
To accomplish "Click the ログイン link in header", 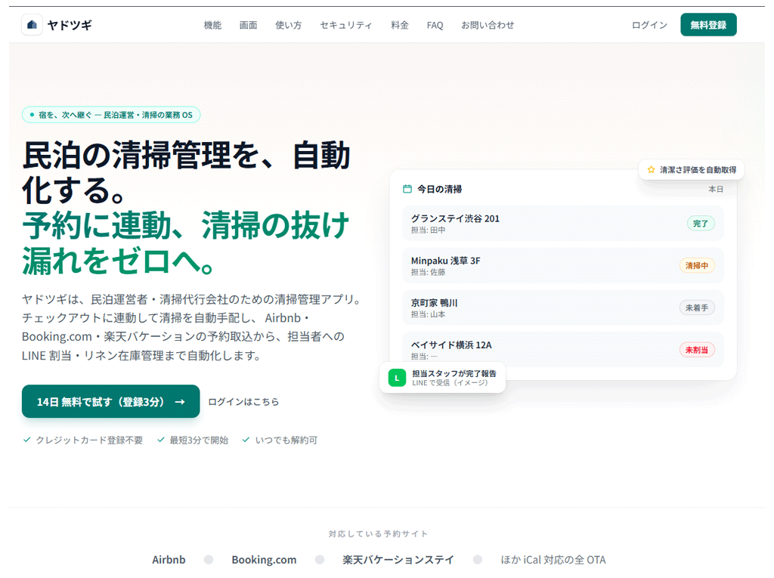I will [x=649, y=25].
